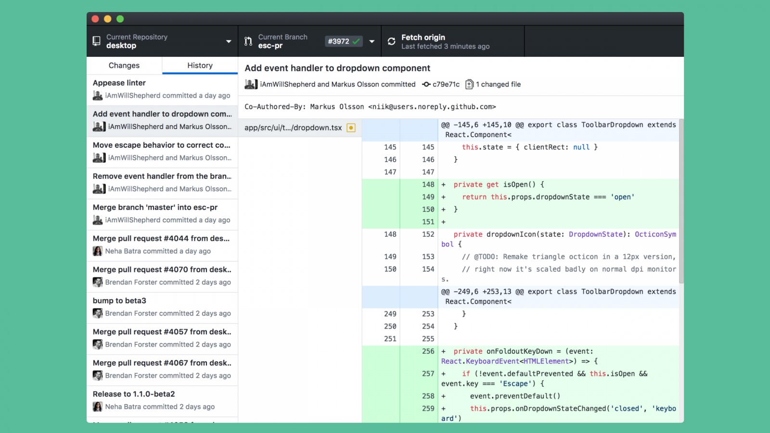
Task: Click the Fetch origin sync icon
Action: (392, 41)
